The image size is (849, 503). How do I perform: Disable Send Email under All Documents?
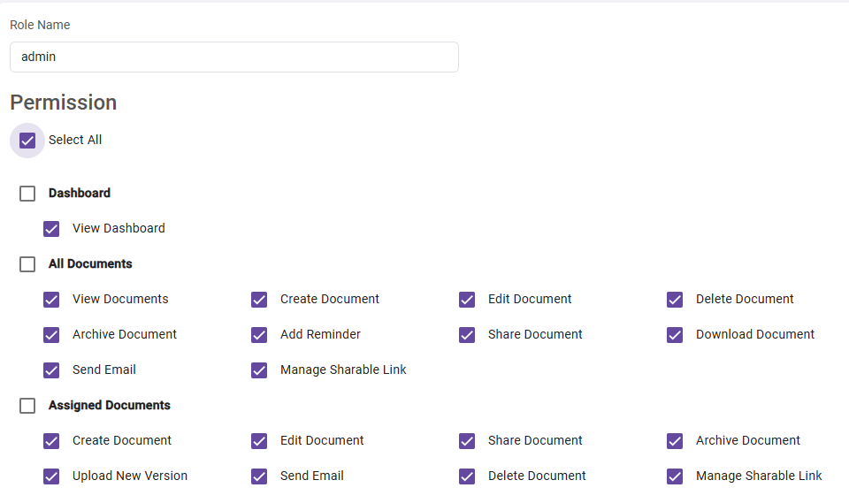point(51,370)
